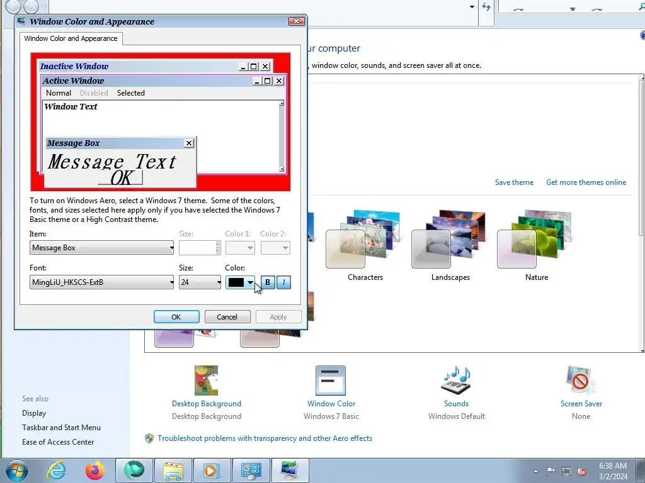This screenshot has width=645, height=483.
Task: Open the green globe taskbar app
Action: pyautogui.click(x=134, y=470)
